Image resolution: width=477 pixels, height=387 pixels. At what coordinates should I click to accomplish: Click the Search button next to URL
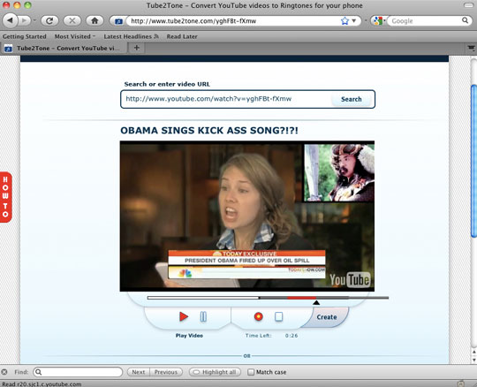point(352,99)
